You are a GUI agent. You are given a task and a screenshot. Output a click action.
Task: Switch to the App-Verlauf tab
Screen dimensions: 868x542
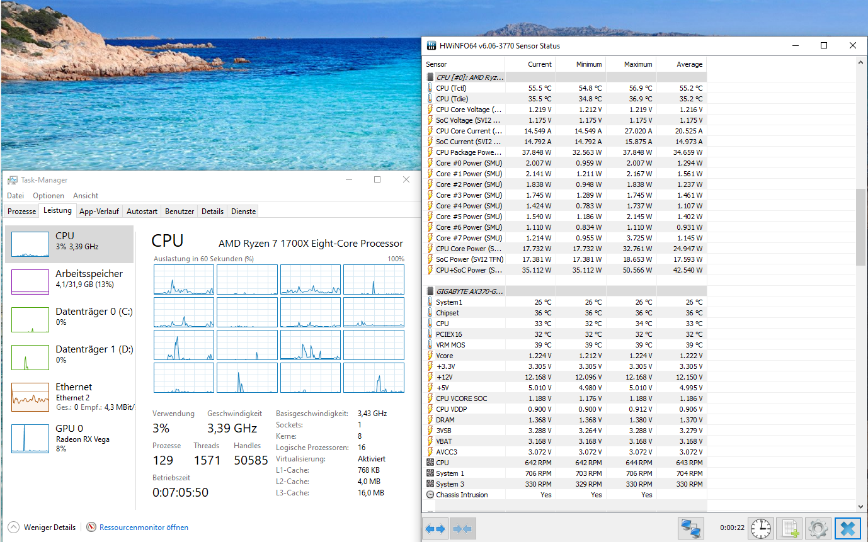[x=99, y=212]
